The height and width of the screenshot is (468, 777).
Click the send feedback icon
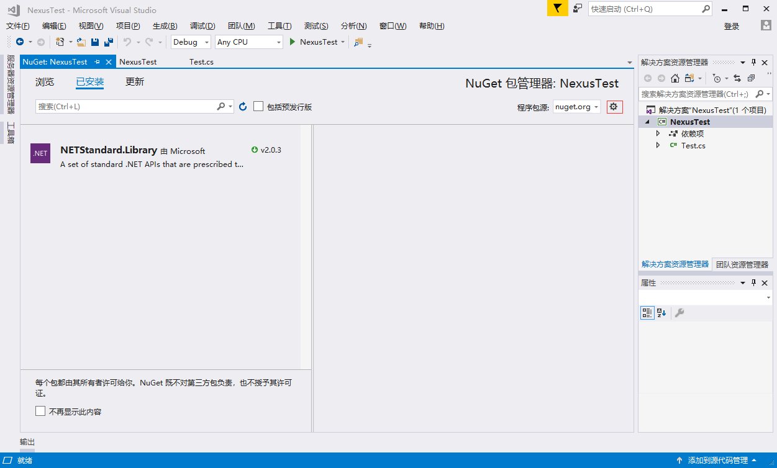tap(578, 9)
